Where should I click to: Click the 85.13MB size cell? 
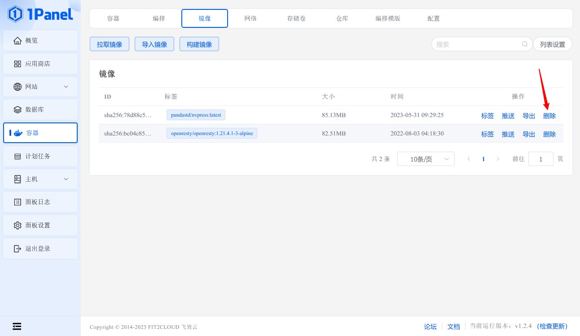tap(334, 115)
